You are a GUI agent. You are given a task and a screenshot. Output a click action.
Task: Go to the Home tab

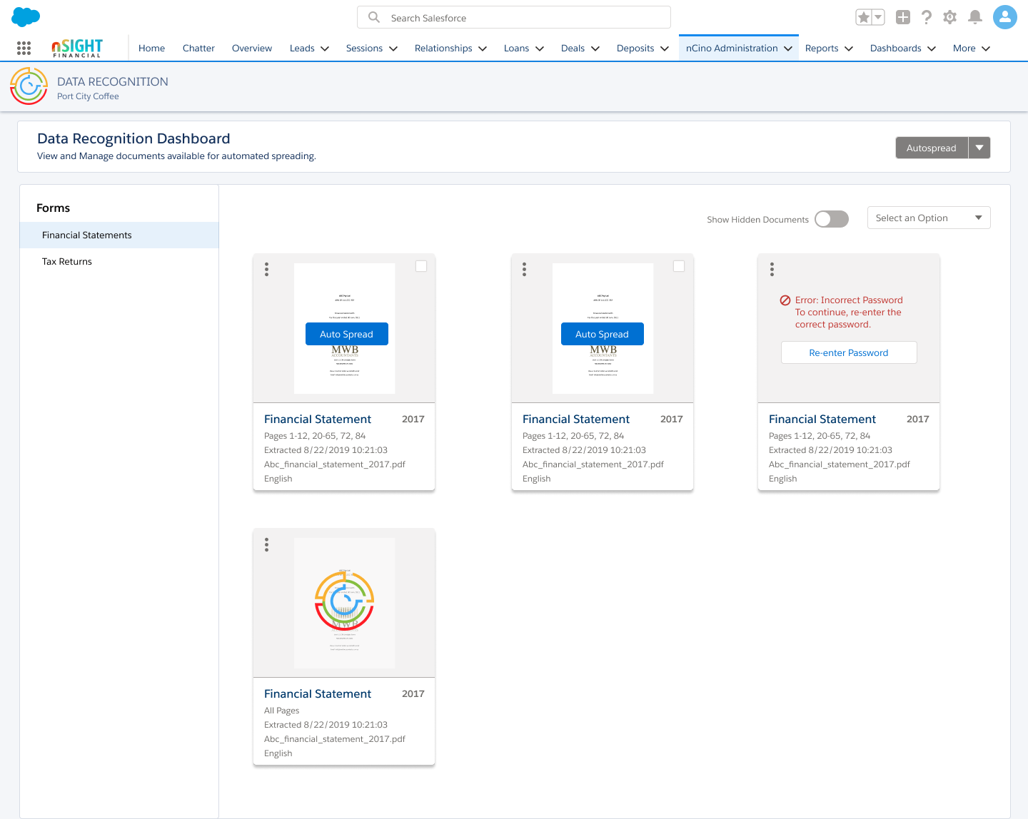(151, 49)
